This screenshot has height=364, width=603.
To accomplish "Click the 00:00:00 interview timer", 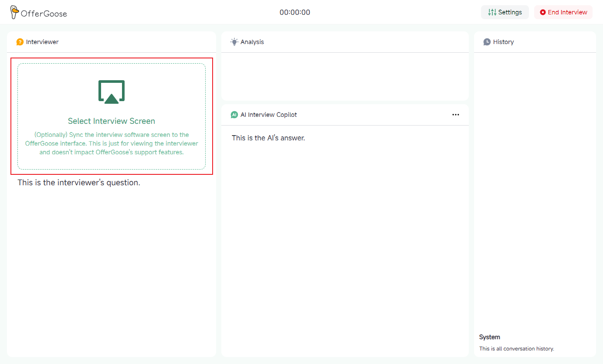I will tap(295, 12).
